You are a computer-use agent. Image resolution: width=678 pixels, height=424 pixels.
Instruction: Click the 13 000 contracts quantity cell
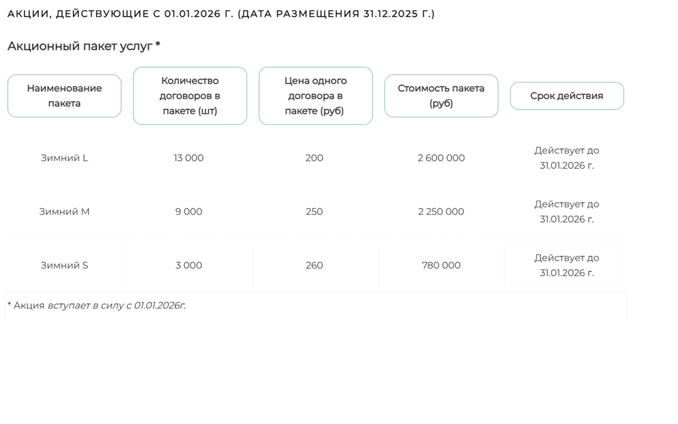click(188, 158)
